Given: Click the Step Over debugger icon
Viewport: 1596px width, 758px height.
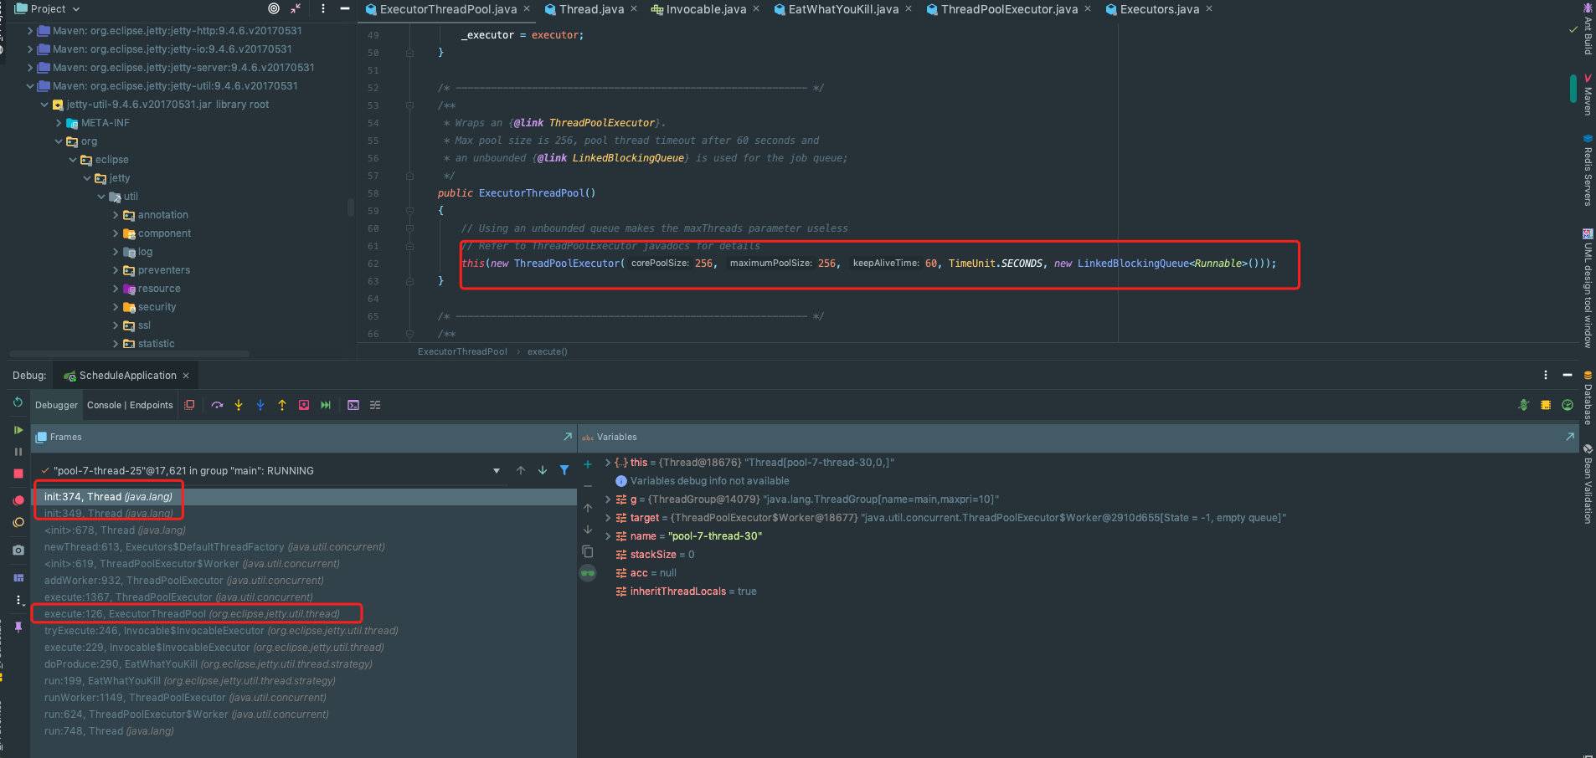Looking at the screenshot, I should coord(217,405).
